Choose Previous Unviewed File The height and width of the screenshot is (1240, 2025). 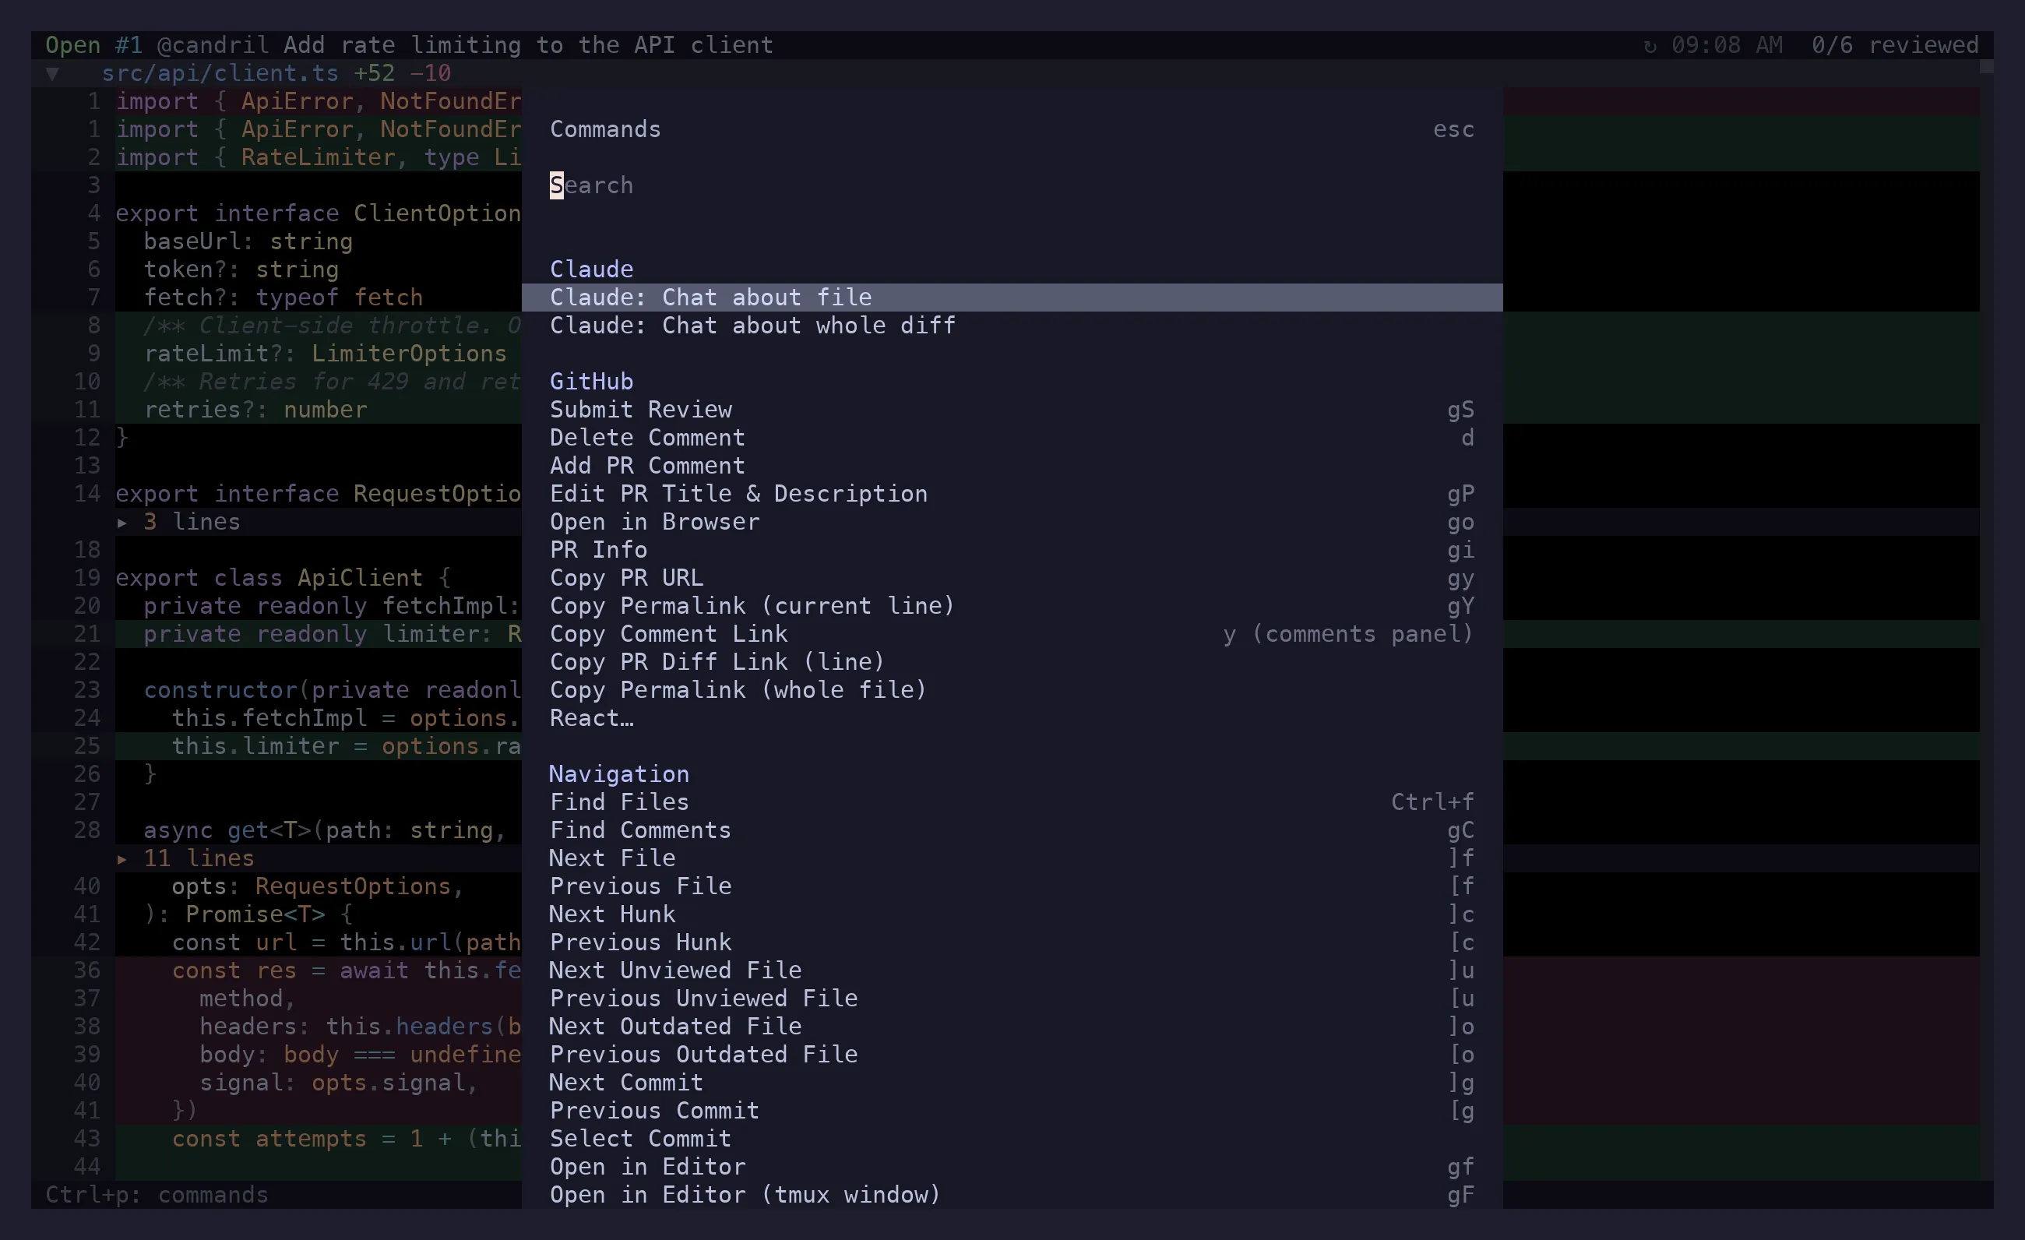tap(1012, 999)
